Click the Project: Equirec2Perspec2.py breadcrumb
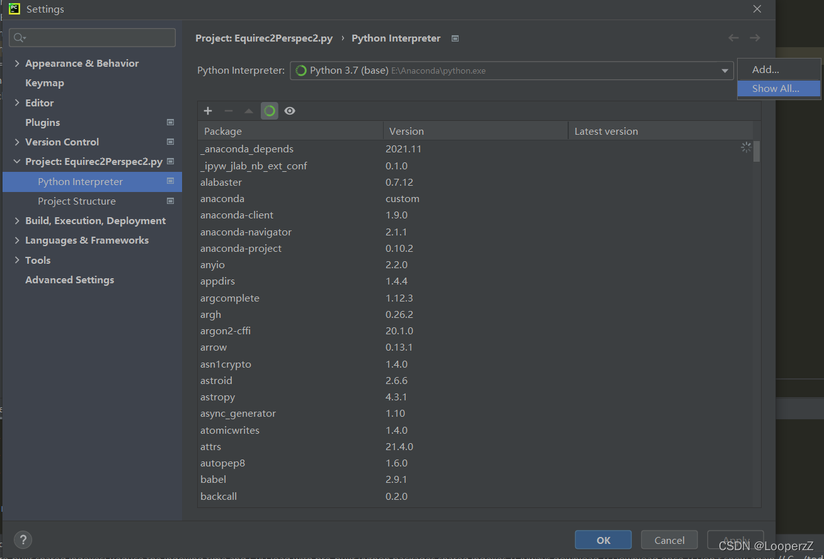This screenshot has height=559, width=824. click(x=264, y=38)
